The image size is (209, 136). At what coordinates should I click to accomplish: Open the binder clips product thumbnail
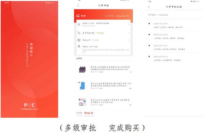click(83, 102)
